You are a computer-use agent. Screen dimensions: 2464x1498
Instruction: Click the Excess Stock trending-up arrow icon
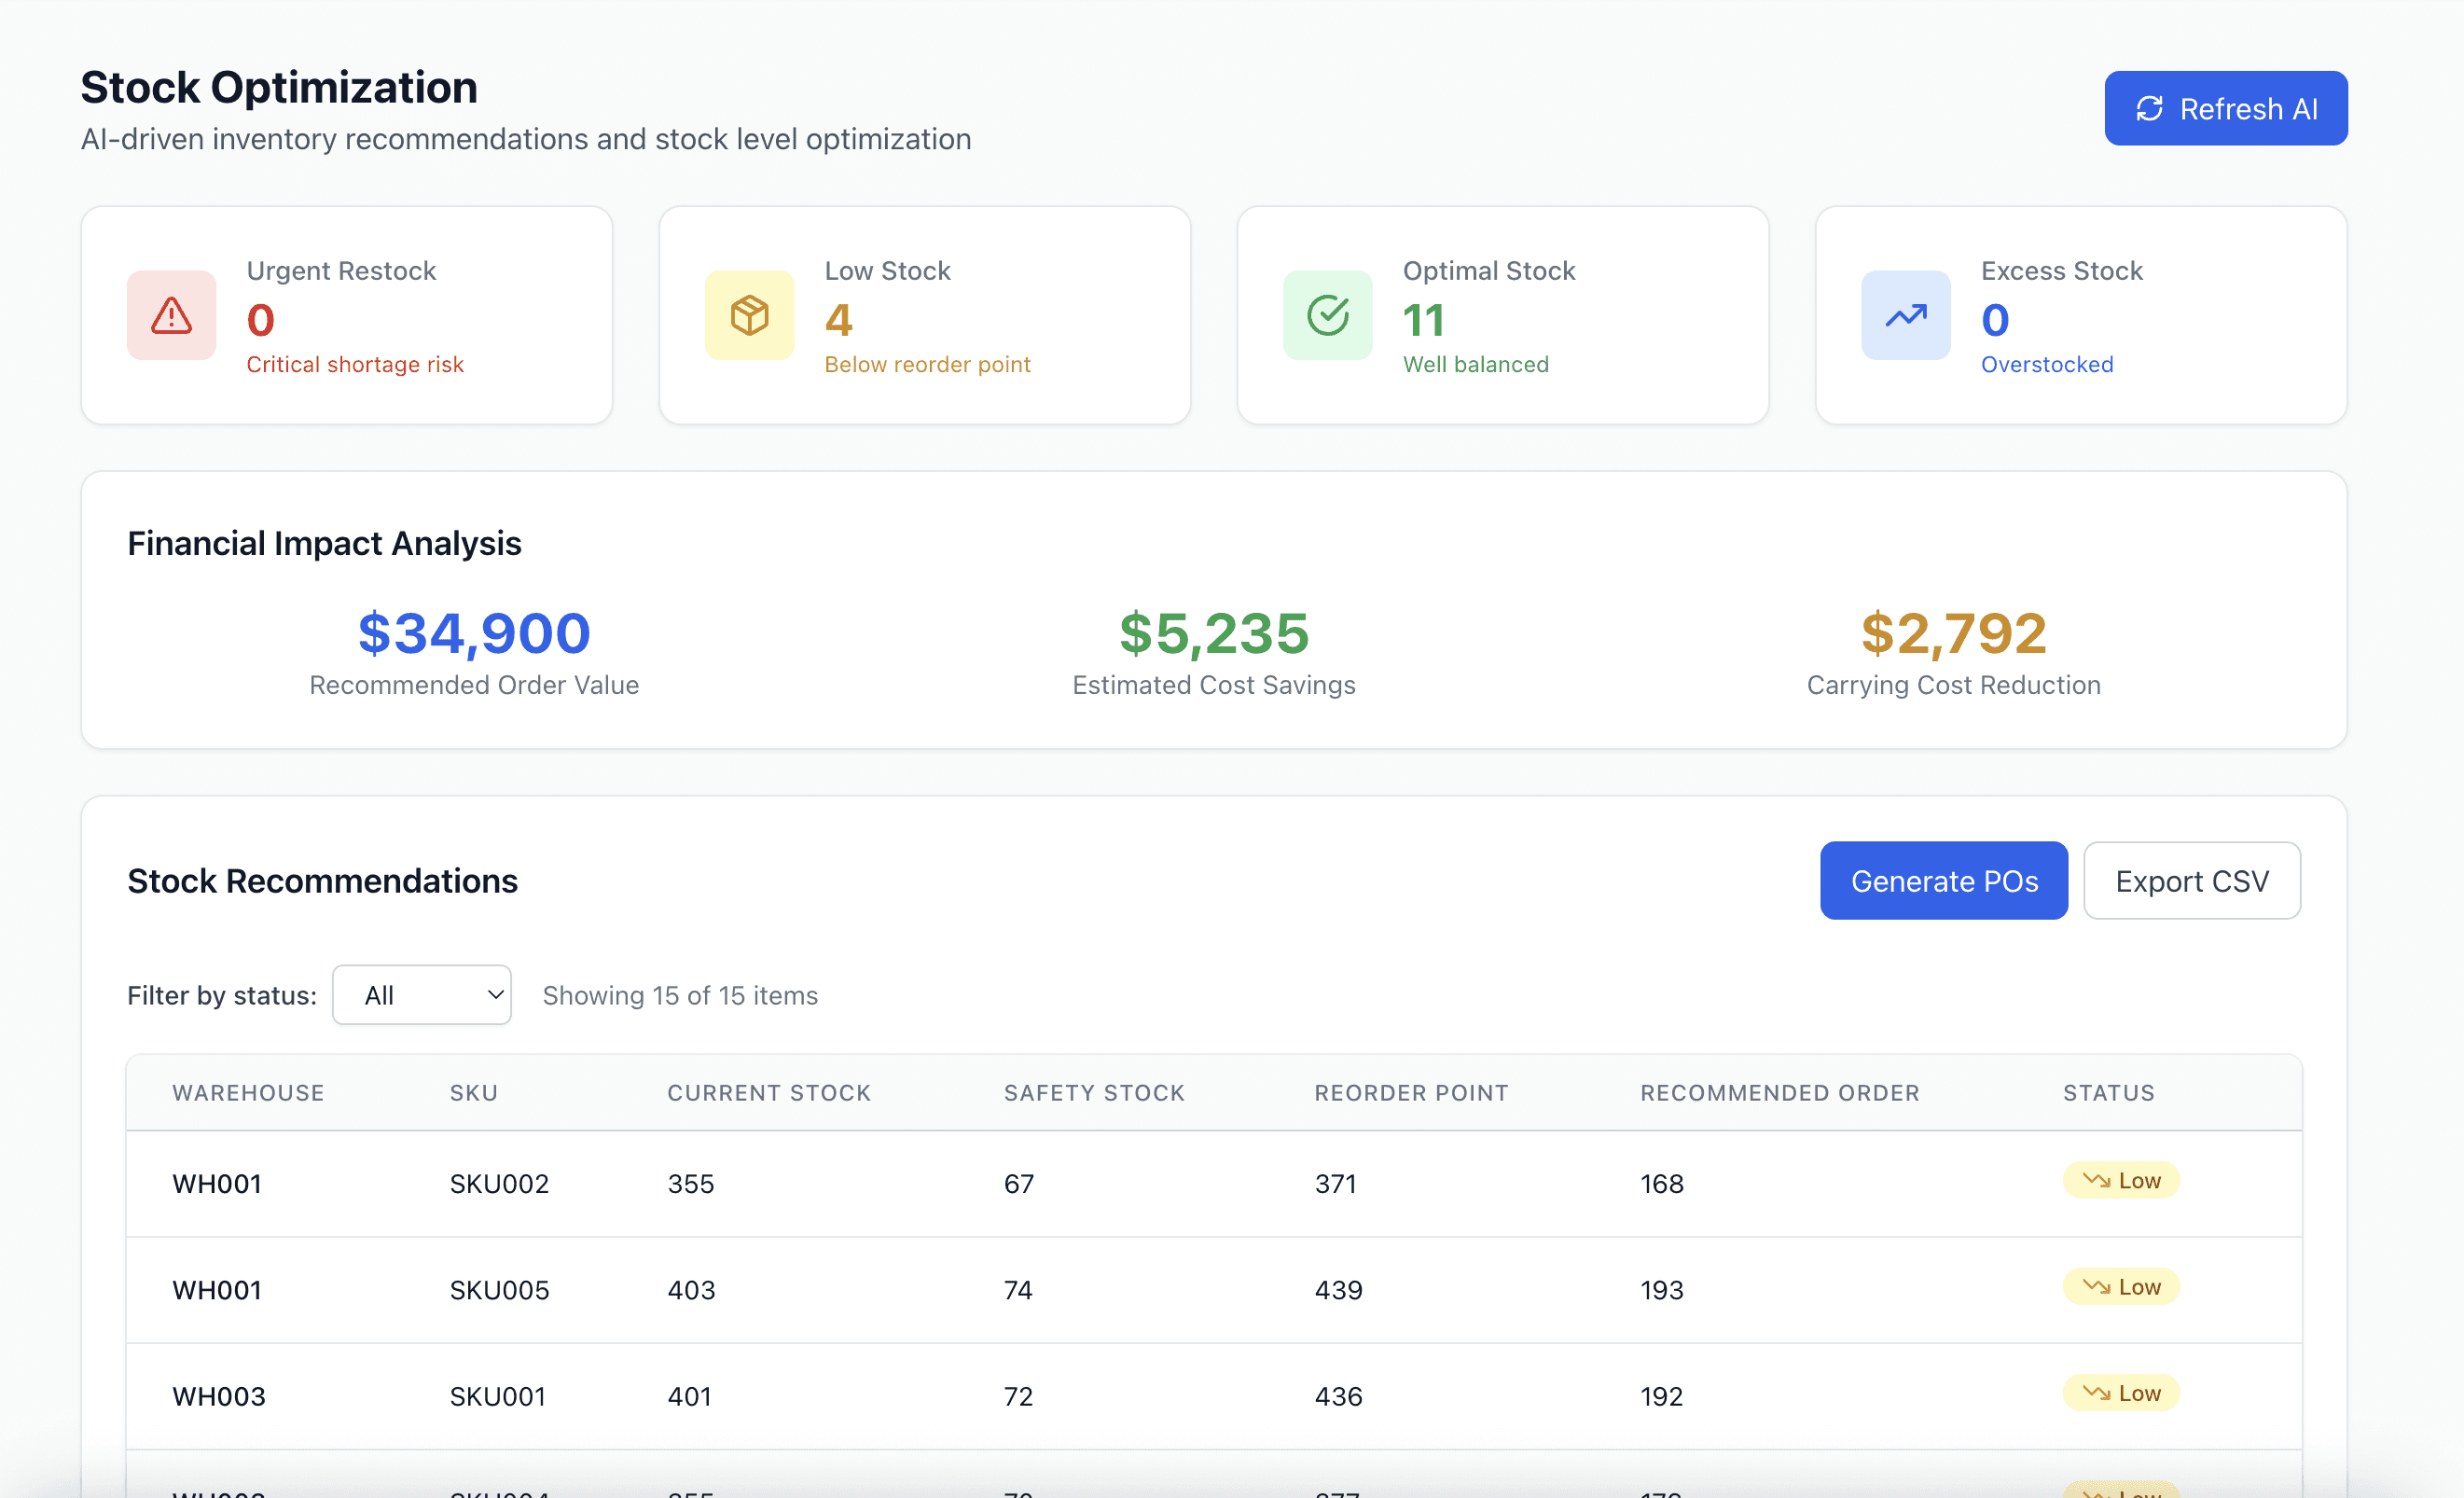tap(1905, 315)
